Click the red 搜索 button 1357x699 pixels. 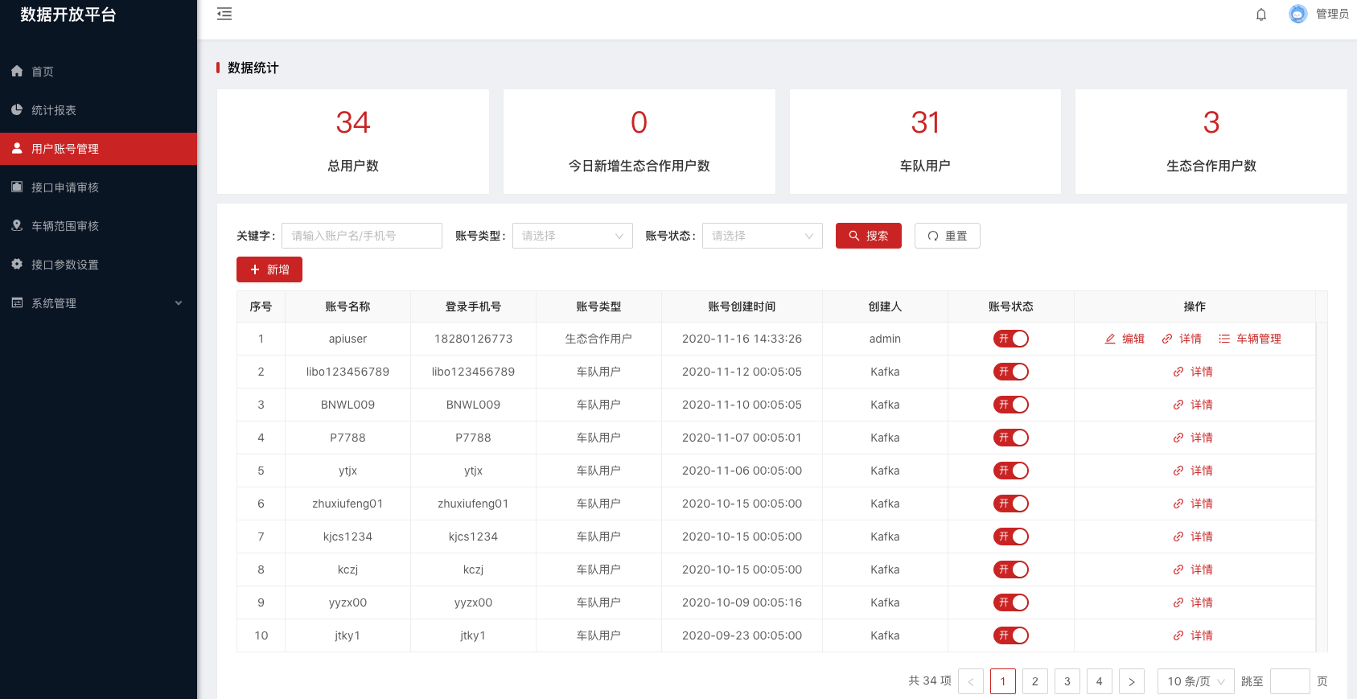868,236
